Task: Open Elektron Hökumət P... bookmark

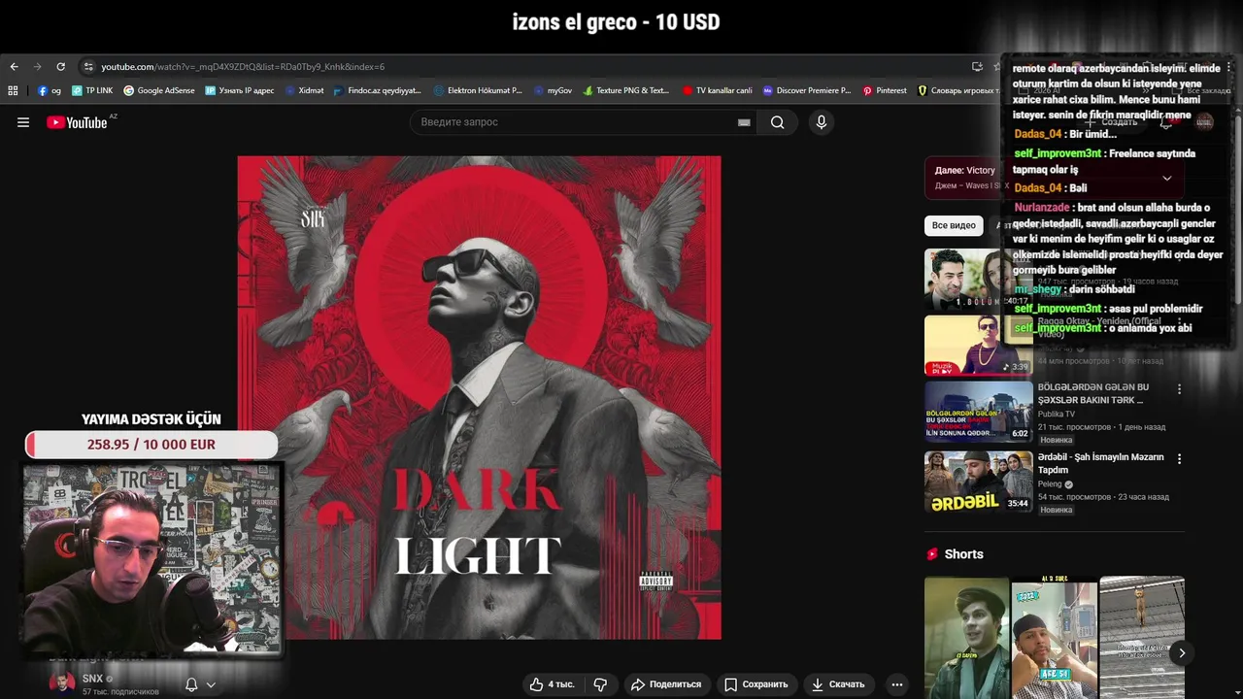Action: click(479, 90)
